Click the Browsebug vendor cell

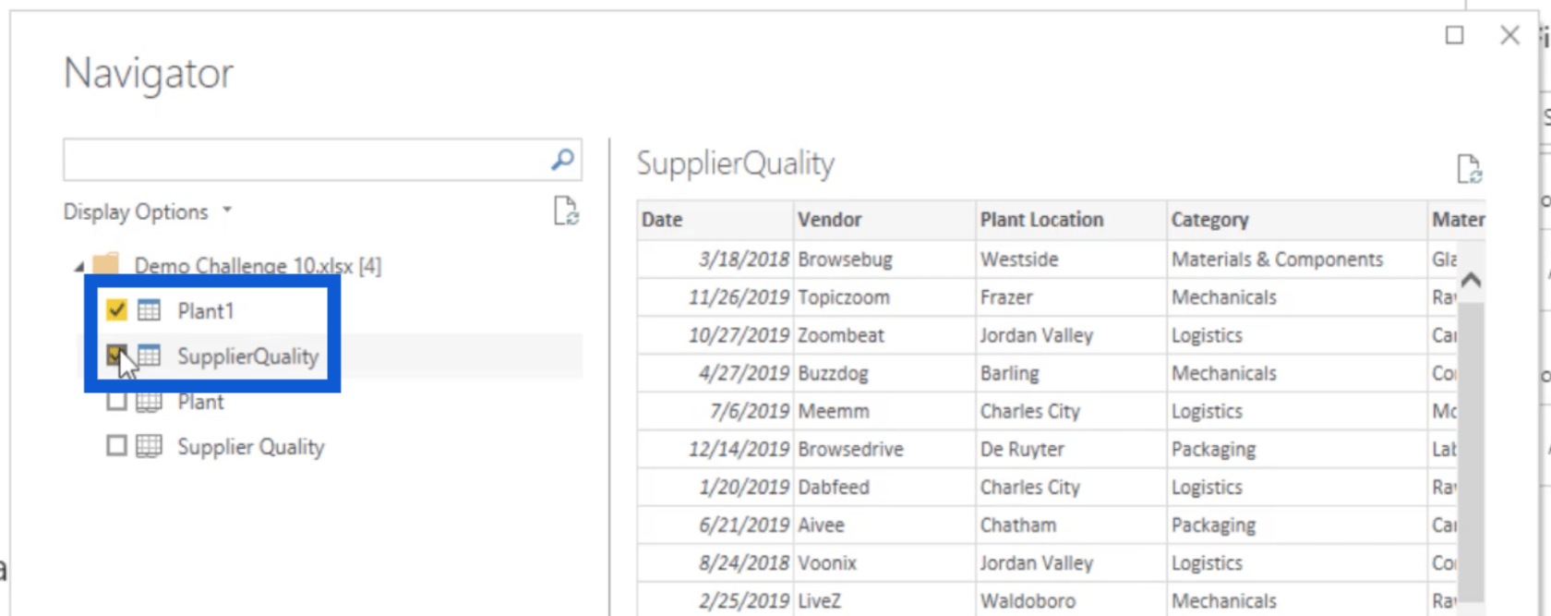tap(884, 260)
